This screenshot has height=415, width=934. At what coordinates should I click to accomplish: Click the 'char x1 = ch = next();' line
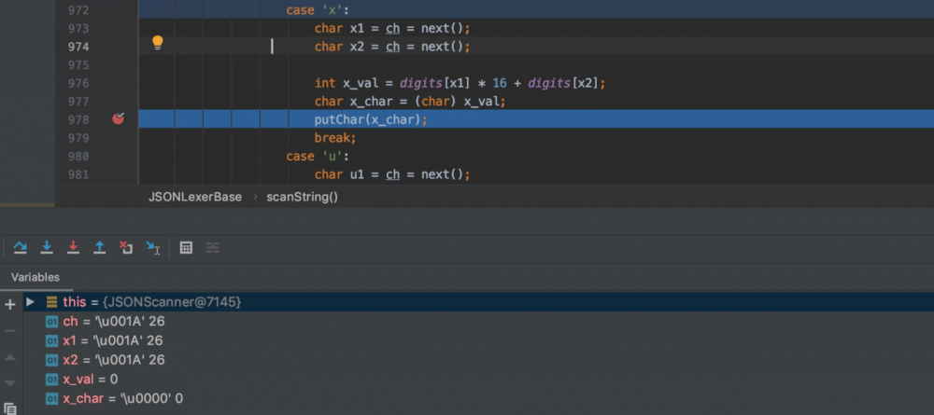[x=392, y=28]
